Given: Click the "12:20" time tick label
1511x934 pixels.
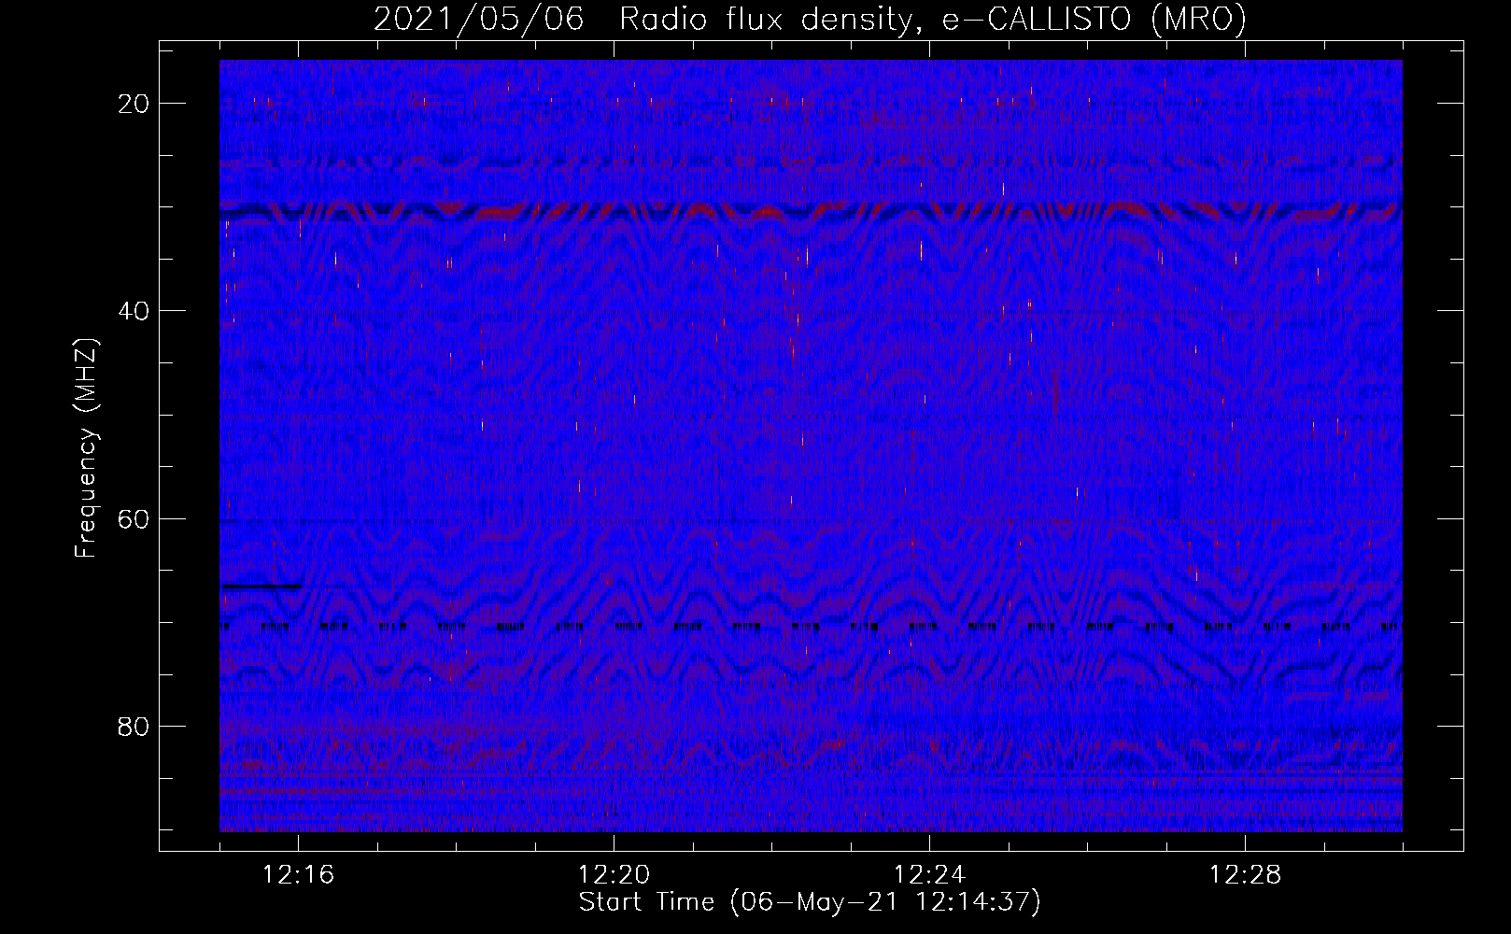Looking at the screenshot, I should (x=614, y=874).
